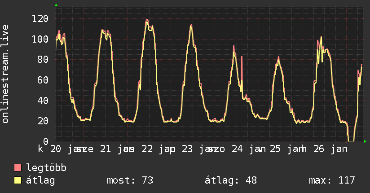Click the green arrow atop the y-axis
The height and width of the screenshot is (193, 370).
point(56,5)
